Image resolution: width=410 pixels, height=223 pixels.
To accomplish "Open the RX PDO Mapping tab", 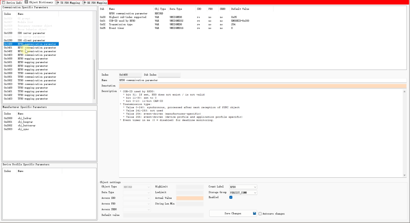I will [x=95, y=3].
